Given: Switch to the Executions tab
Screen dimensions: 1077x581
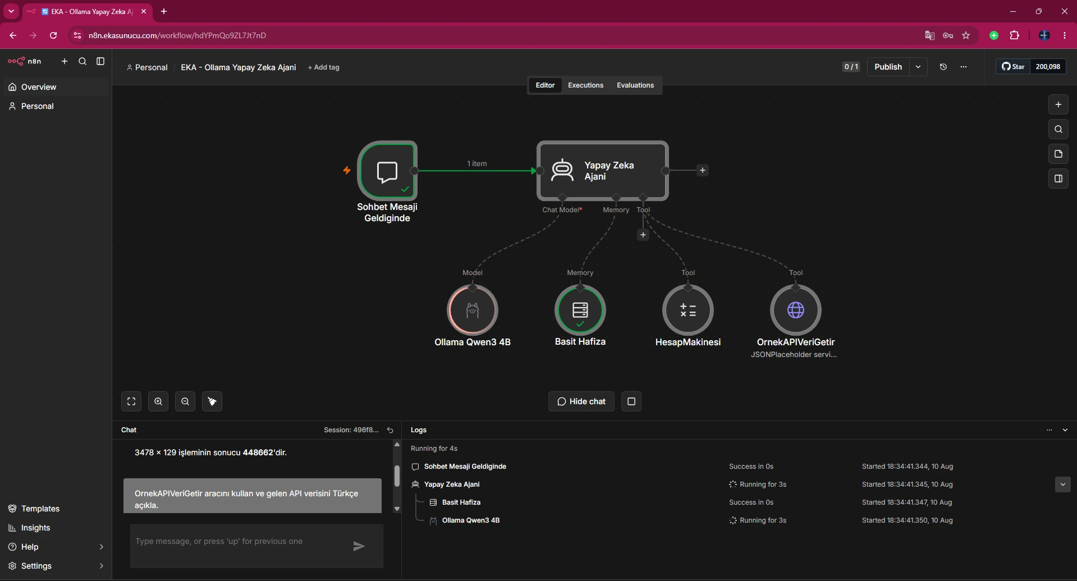Looking at the screenshot, I should [x=585, y=85].
